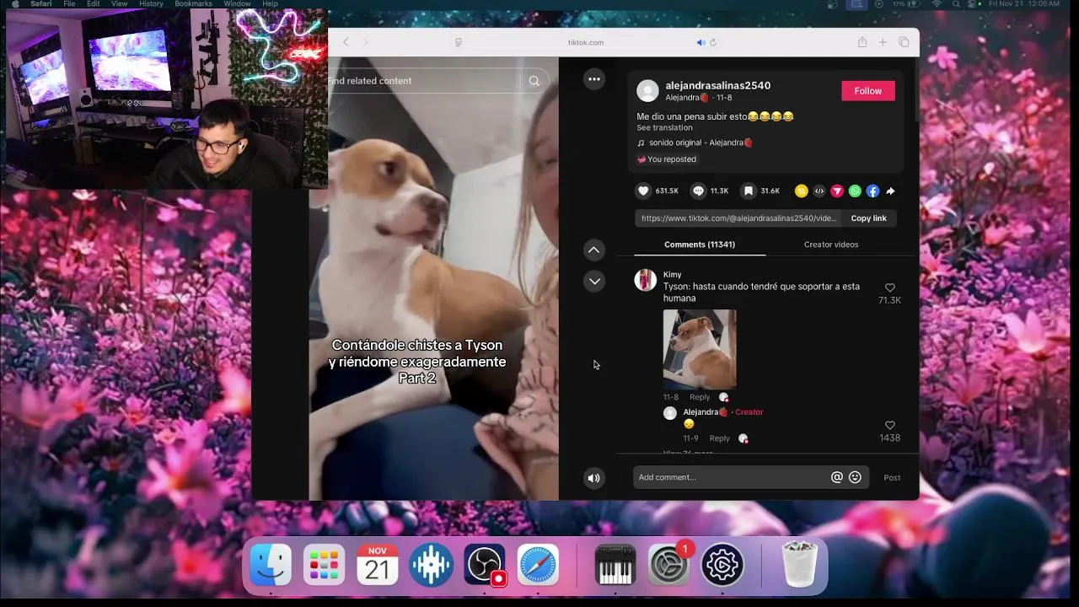
Task: Click Safari back arrow
Action: point(346,42)
